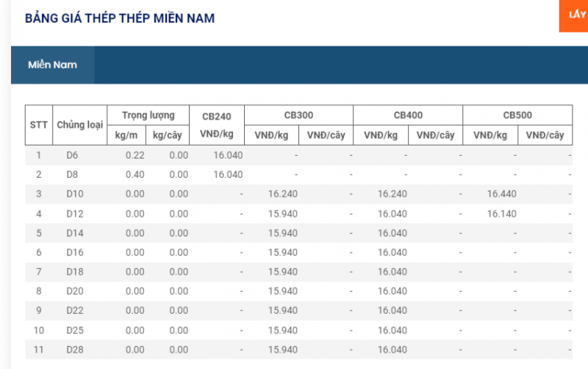Screen dimensions: 588x369
Task: Click the STT column header
Action: tap(39, 125)
